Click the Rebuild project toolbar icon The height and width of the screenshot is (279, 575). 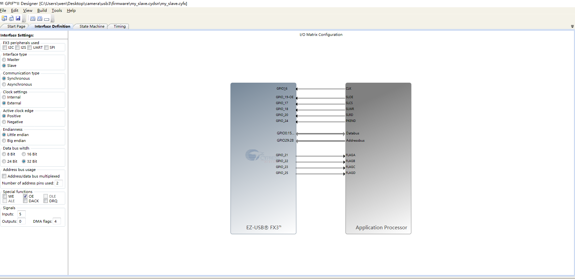click(40, 18)
